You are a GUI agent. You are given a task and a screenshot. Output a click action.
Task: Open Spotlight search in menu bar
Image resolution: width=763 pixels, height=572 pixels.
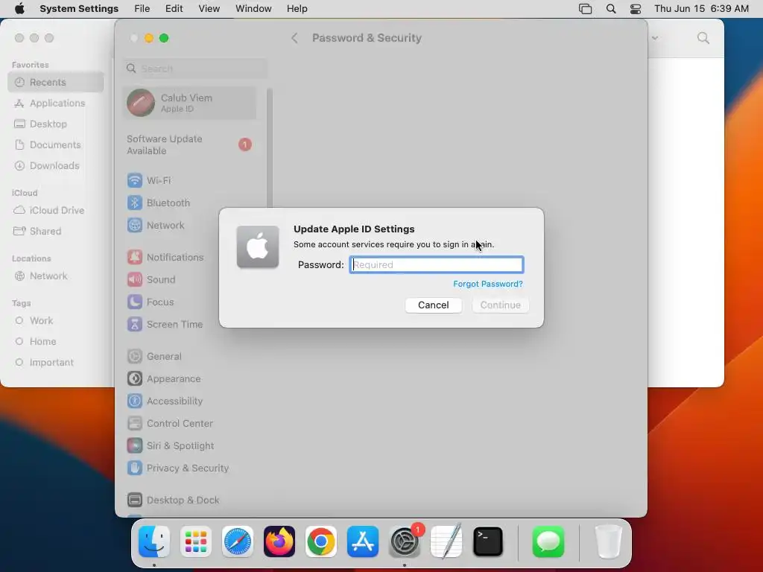611,9
